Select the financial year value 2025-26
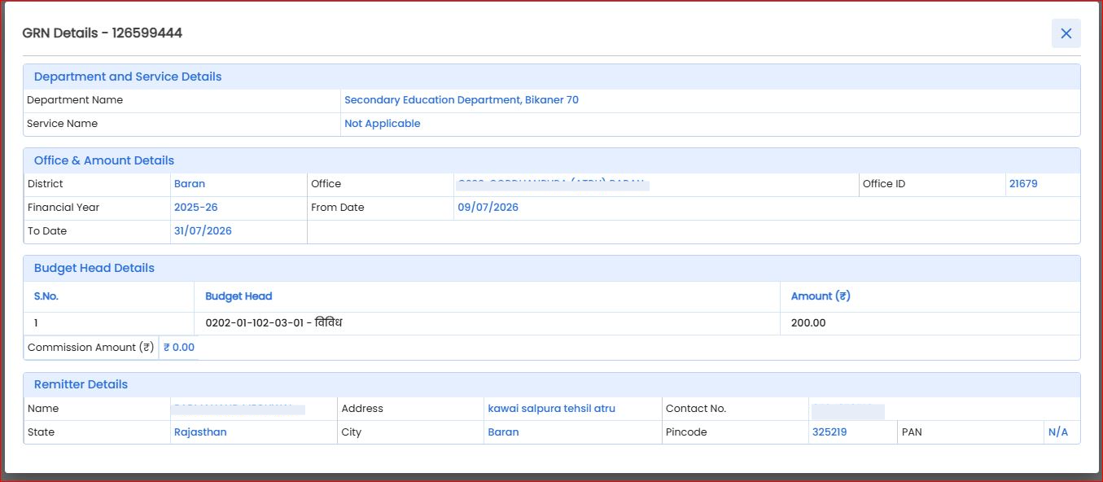Screen dimensions: 1103x482 point(196,208)
